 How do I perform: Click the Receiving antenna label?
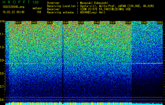tap(60, 12)
